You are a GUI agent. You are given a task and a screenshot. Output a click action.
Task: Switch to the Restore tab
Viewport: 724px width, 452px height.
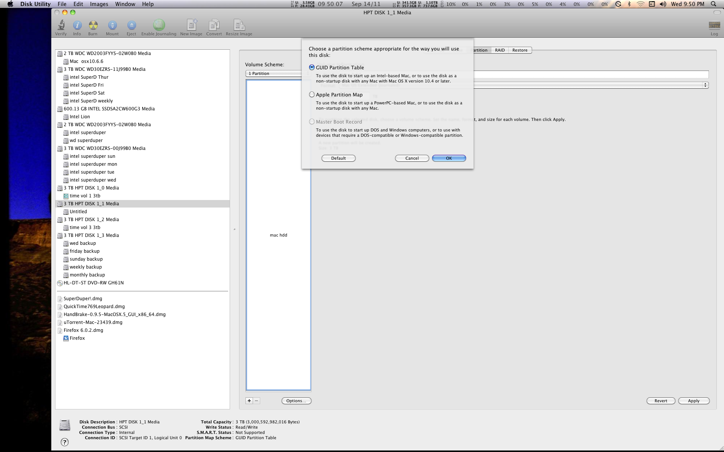520,50
